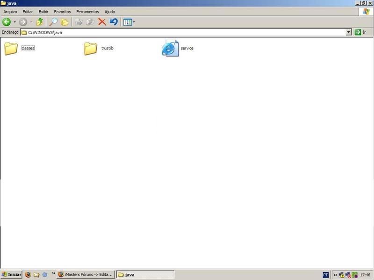
Task: Undo the last action with the blue arrow
Action: click(x=113, y=22)
